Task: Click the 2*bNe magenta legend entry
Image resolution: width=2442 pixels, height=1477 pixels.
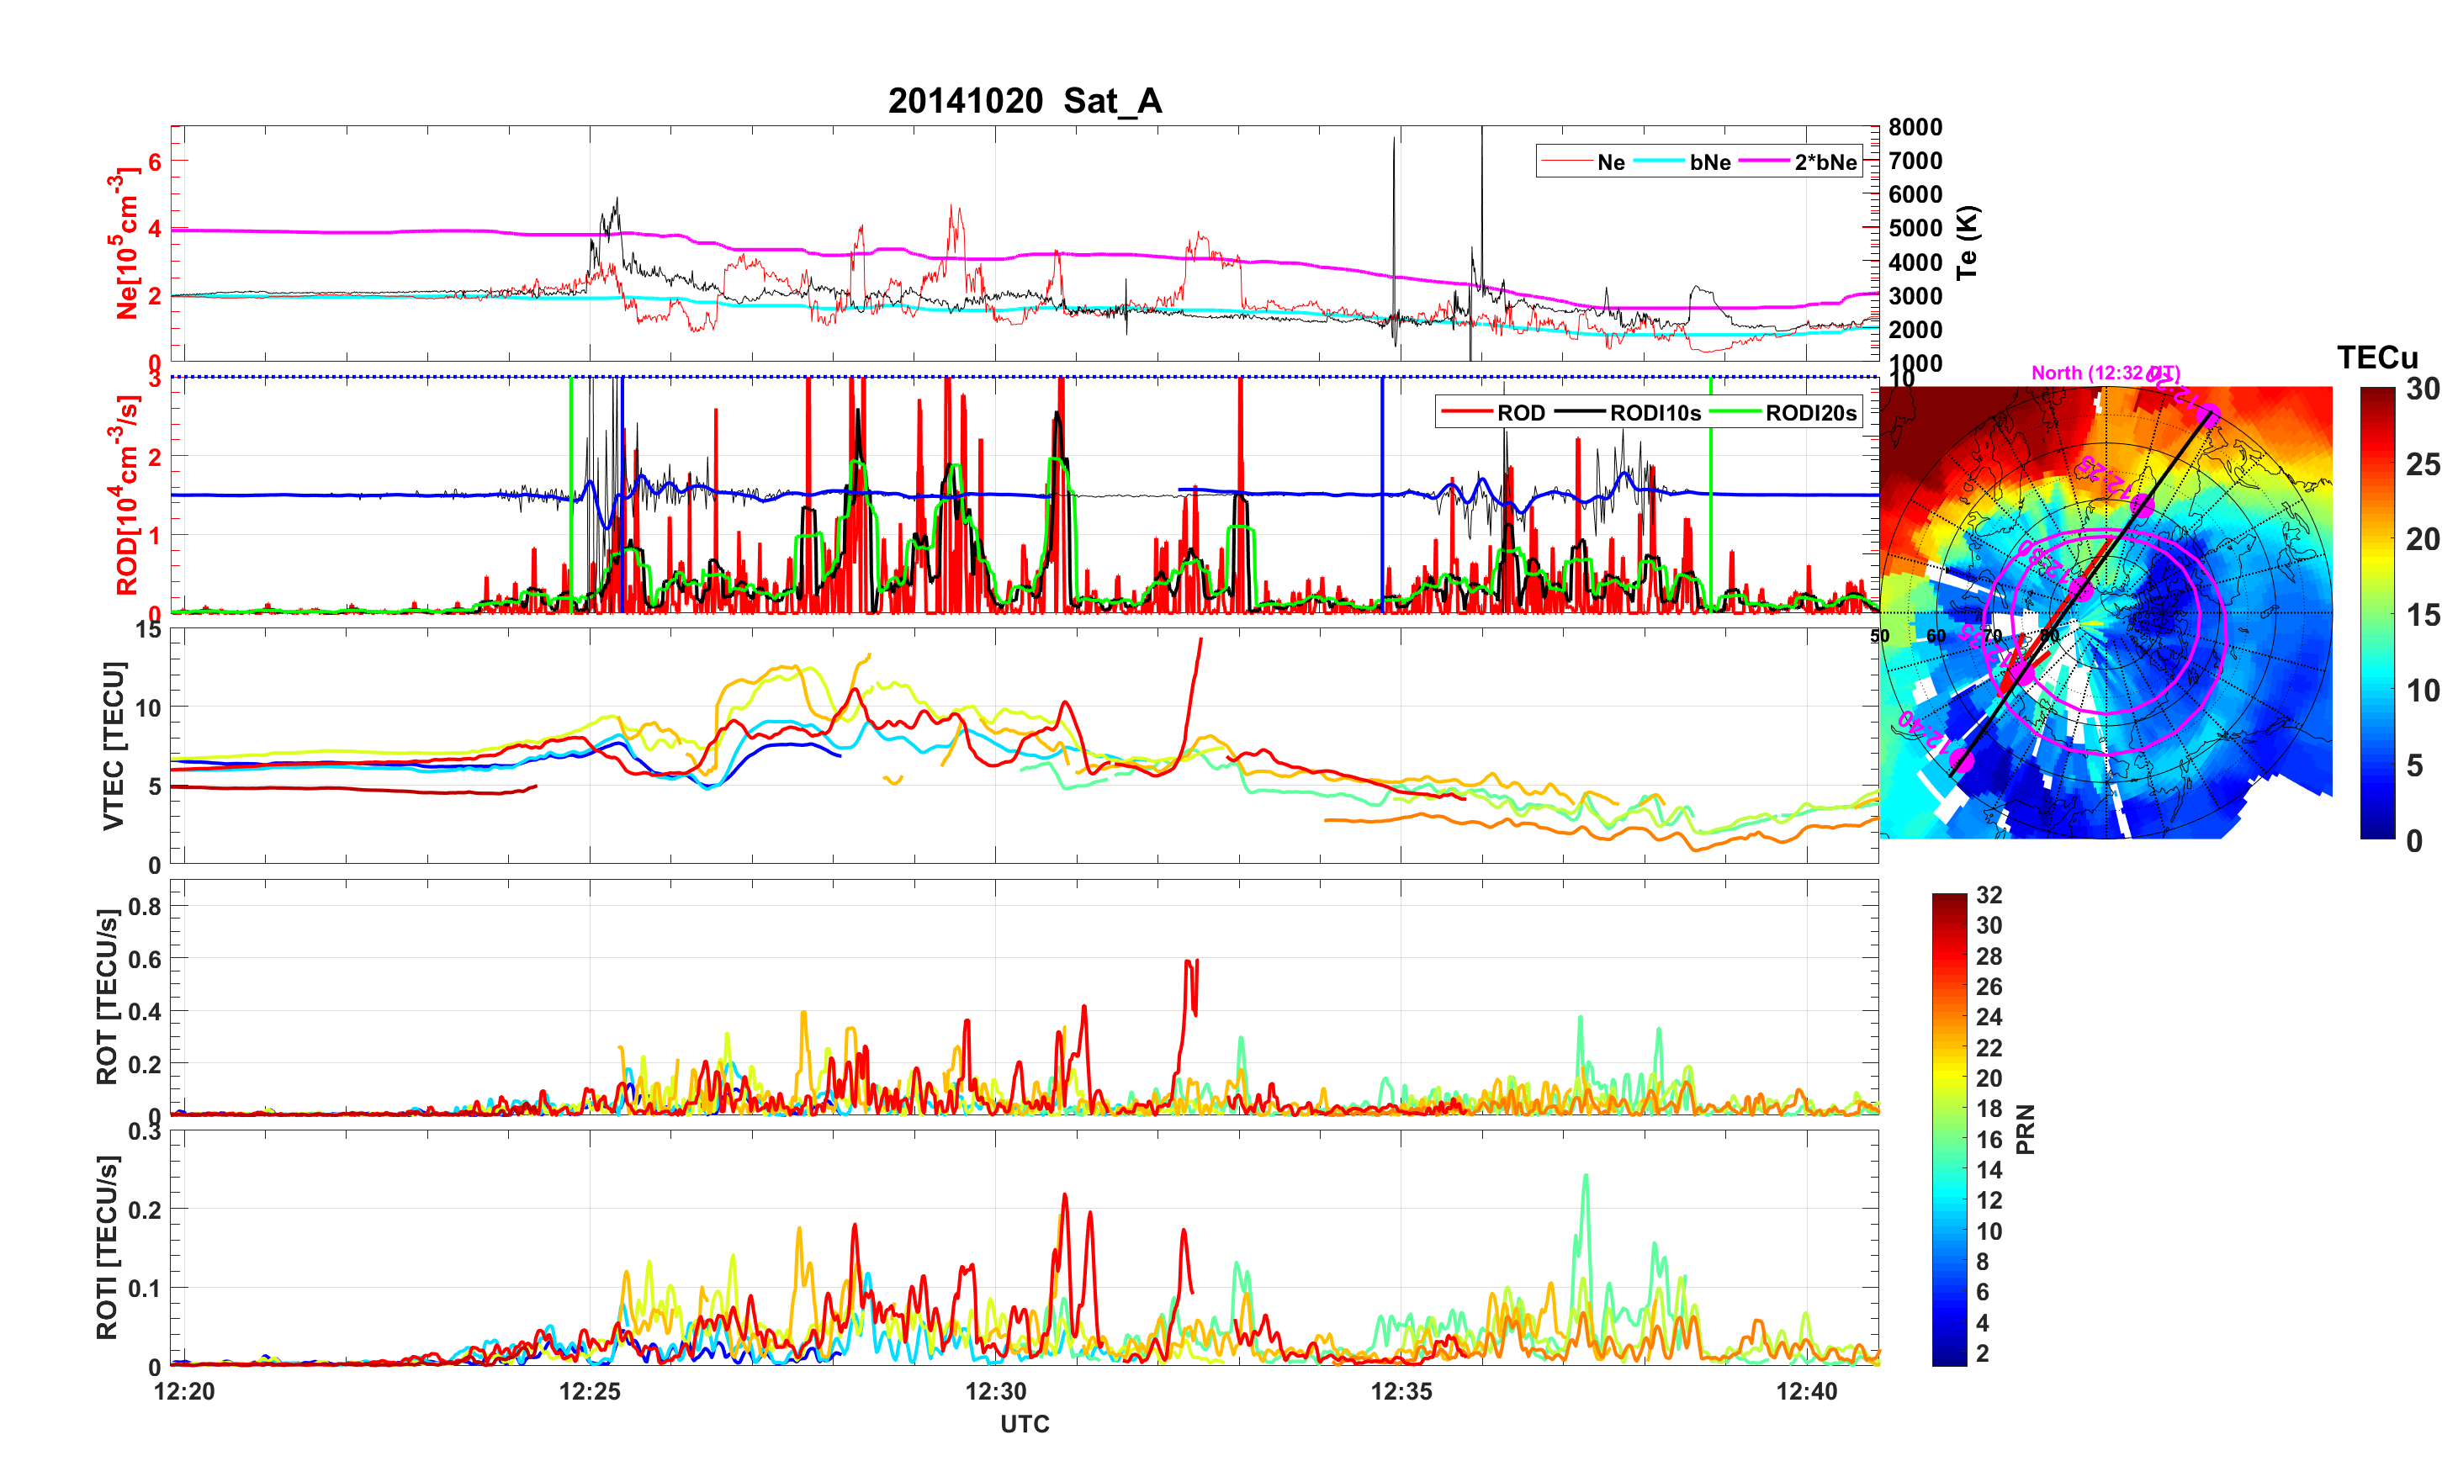Action: [x=1825, y=162]
